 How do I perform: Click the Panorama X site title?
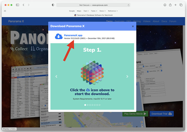point(16,21)
